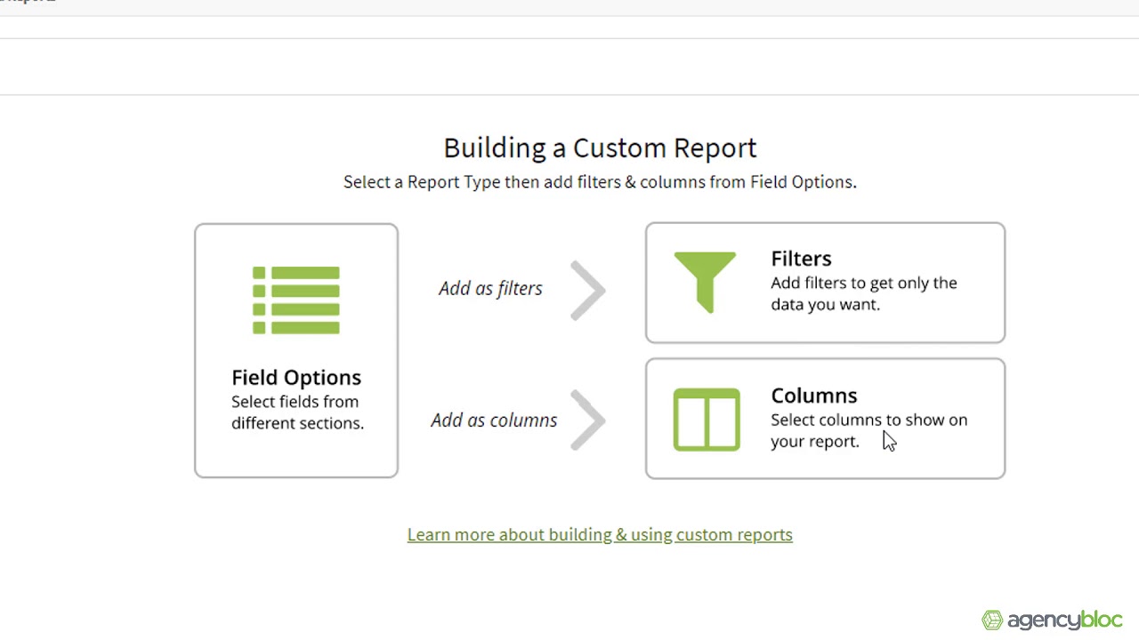Screen dimensions: 1139x640
Task: Click 'Select a Report Type then add filters' subtitle
Action: coord(600,181)
